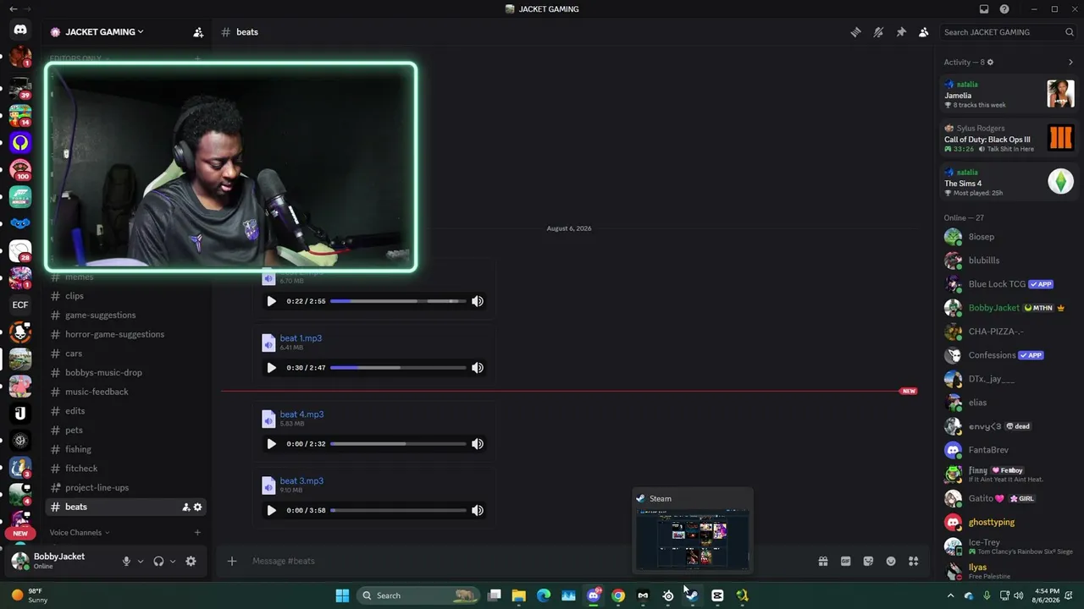Open the beat 4.mp3 file link
Image resolution: width=1084 pixels, height=609 pixels.
tap(301, 414)
